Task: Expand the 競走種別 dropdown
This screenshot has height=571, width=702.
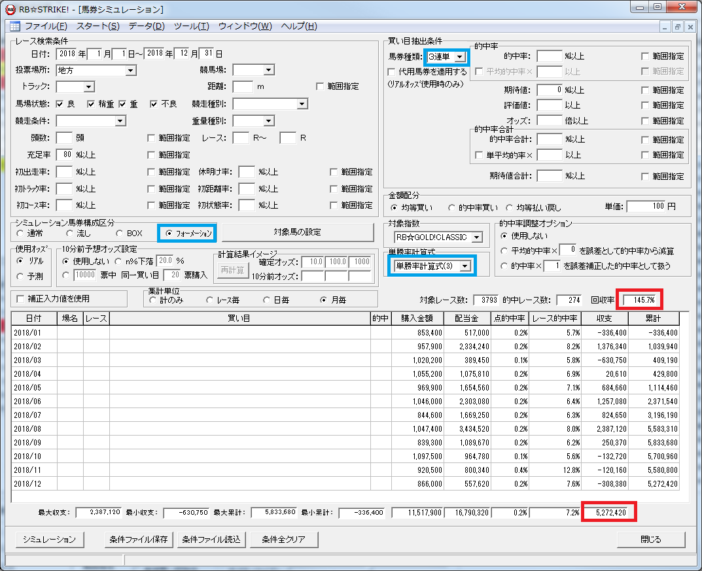Action: tap(302, 104)
